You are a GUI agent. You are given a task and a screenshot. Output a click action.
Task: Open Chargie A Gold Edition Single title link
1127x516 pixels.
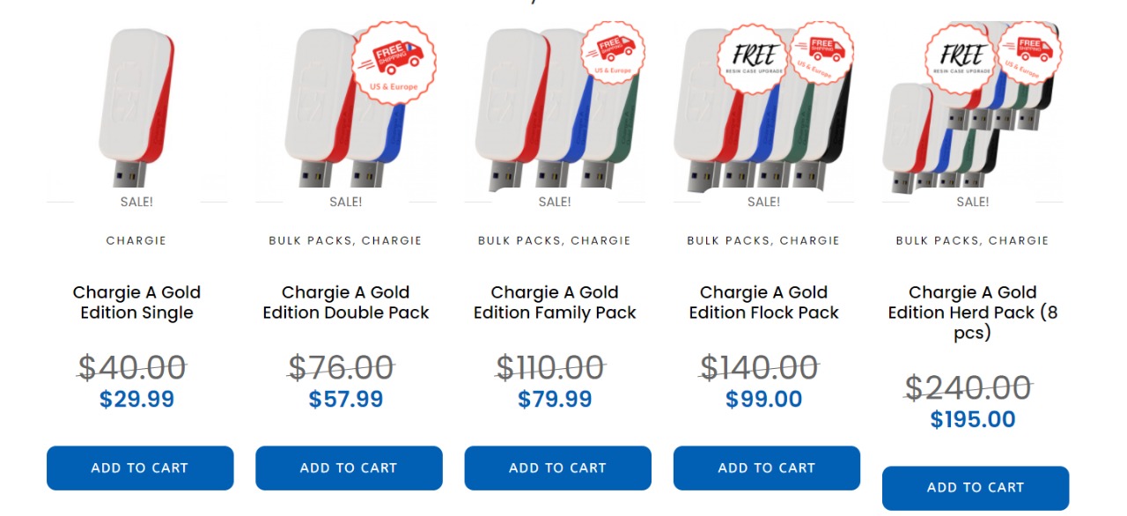[136, 302]
